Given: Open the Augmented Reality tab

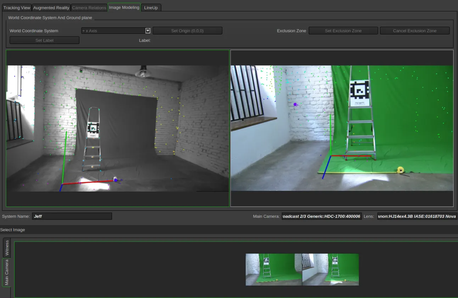Looking at the screenshot, I should (51, 7).
